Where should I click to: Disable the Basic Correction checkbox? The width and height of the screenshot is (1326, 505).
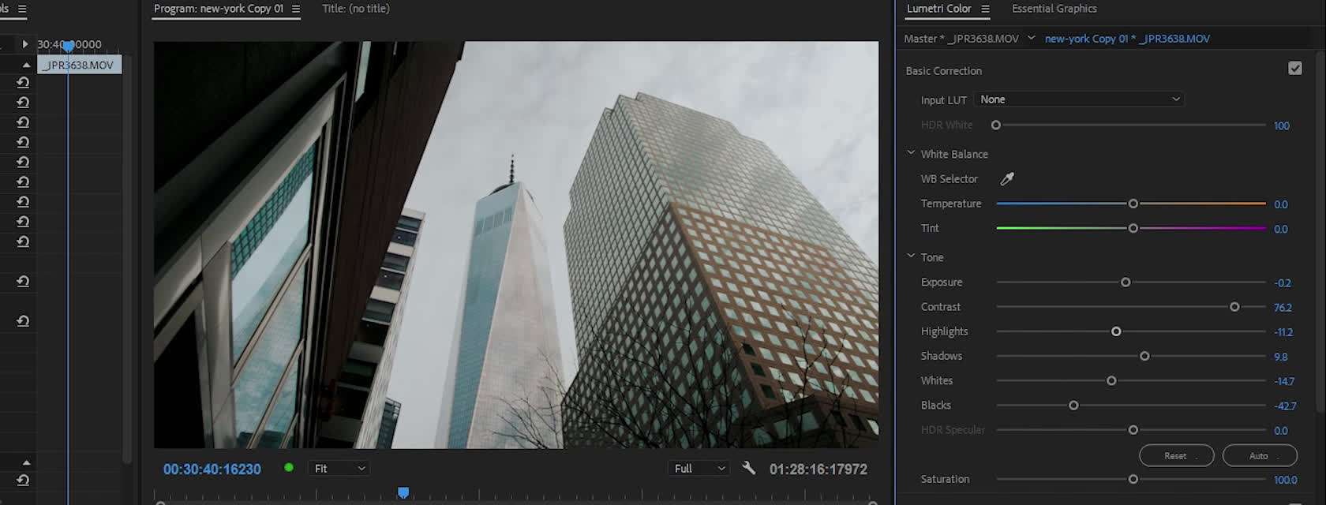1294,69
